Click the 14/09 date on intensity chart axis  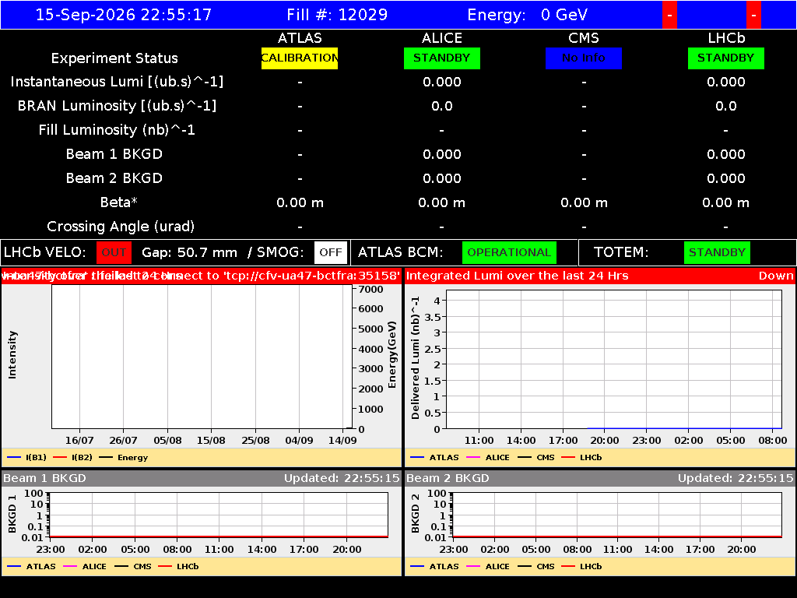pos(342,441)
